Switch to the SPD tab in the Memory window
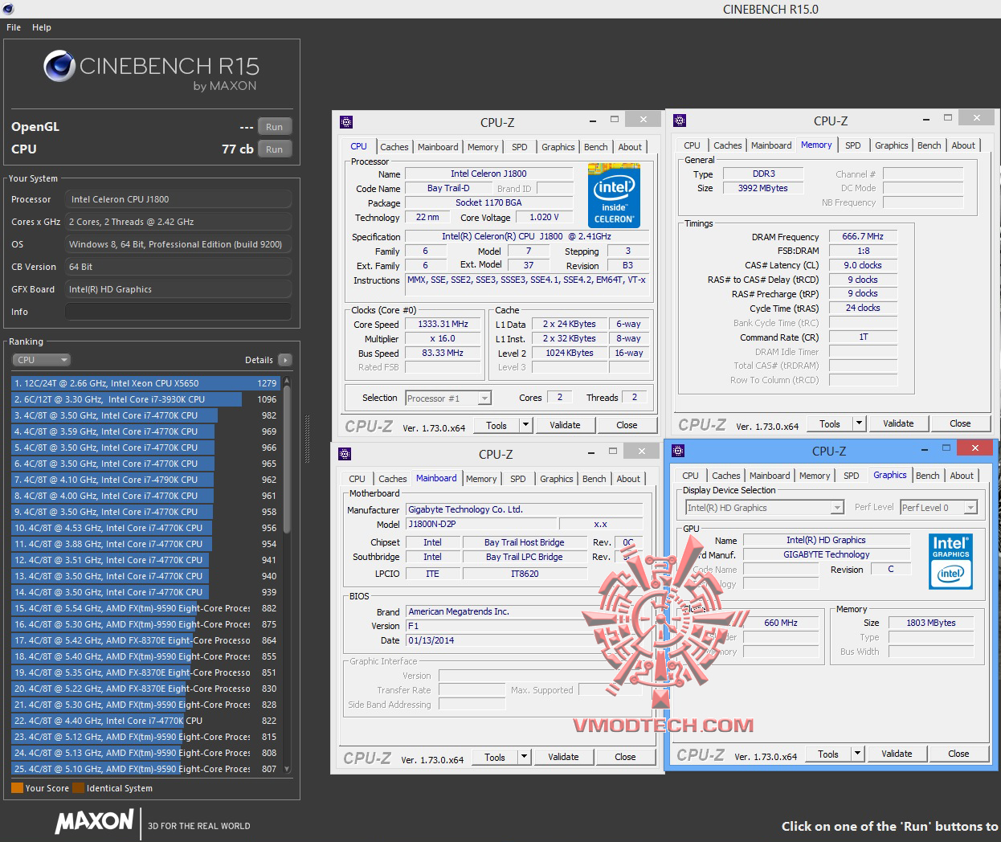The image size is (1001, 842). point(852,145)
